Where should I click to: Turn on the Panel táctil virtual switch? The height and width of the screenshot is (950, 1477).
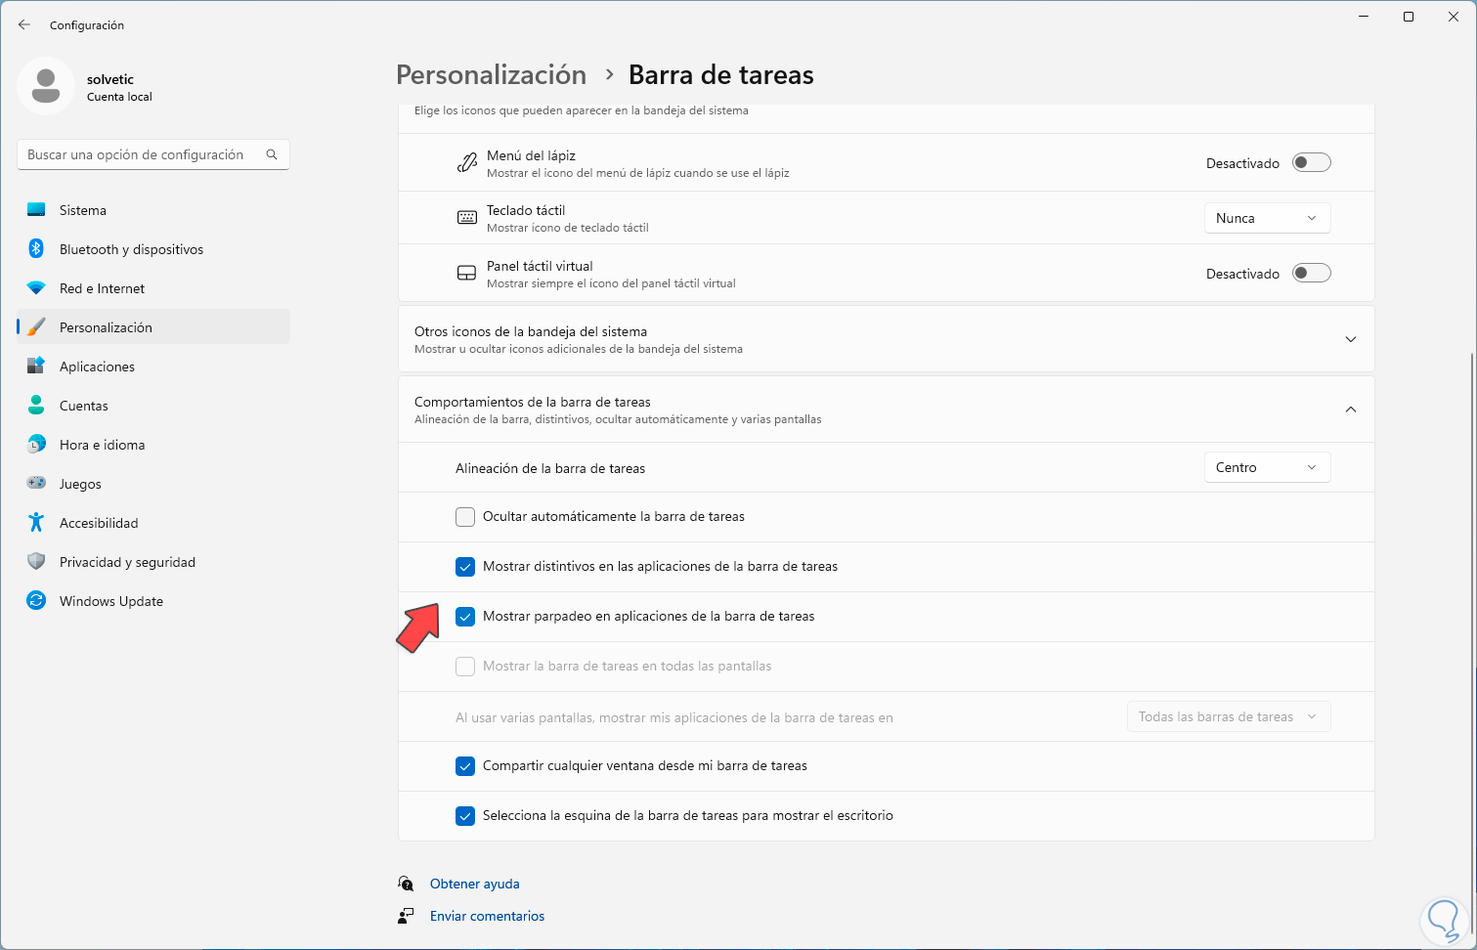tap(1311, 274)
